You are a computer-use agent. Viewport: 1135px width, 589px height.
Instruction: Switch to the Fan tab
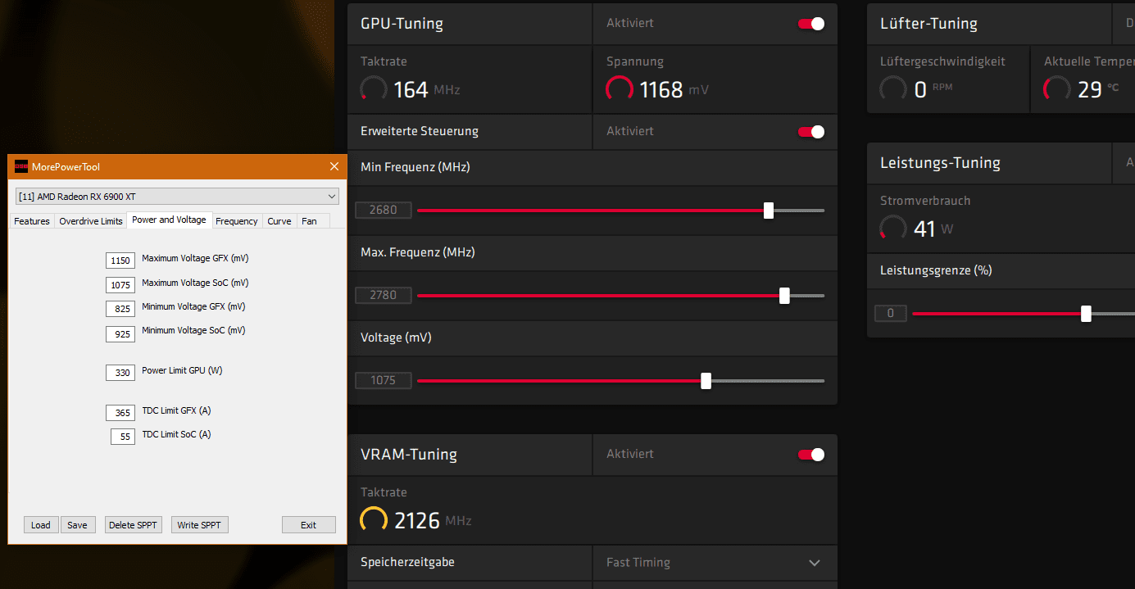pyautogui.click(x=309, y=221)
